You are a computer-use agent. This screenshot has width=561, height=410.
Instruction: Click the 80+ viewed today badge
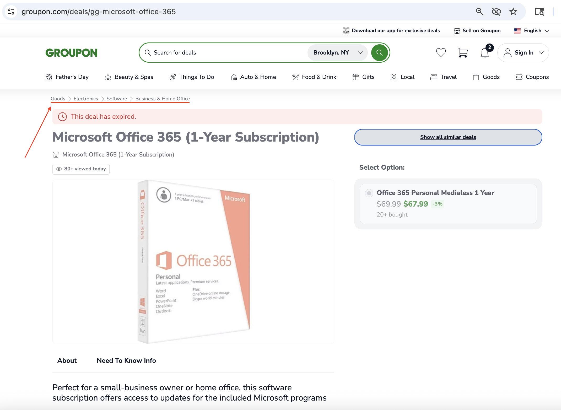pyautogui.click(x=81, y=169)
